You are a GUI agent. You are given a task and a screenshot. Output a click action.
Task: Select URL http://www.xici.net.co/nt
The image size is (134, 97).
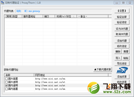50,85
